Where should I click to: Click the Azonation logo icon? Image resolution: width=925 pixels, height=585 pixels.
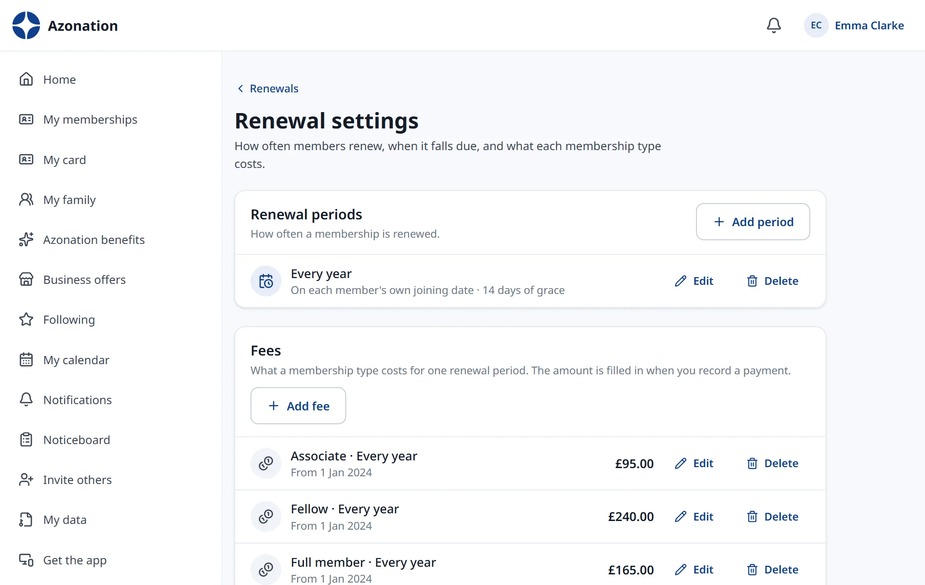[26, 25]
